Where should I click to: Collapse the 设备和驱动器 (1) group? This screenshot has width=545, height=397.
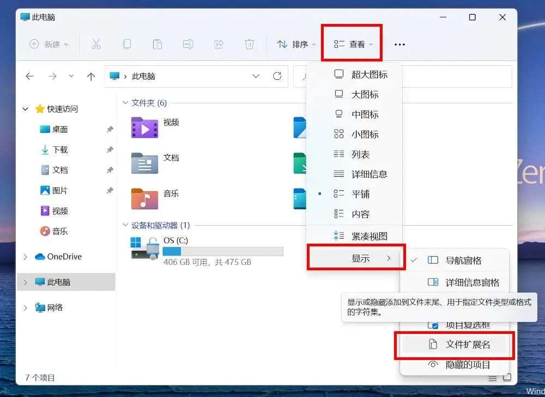point(125,225)
